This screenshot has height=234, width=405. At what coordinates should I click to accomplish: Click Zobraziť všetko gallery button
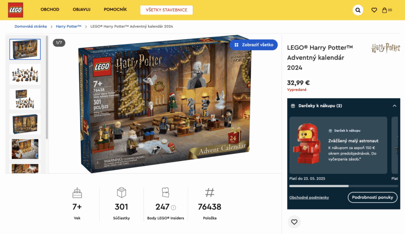coord(254,45)
